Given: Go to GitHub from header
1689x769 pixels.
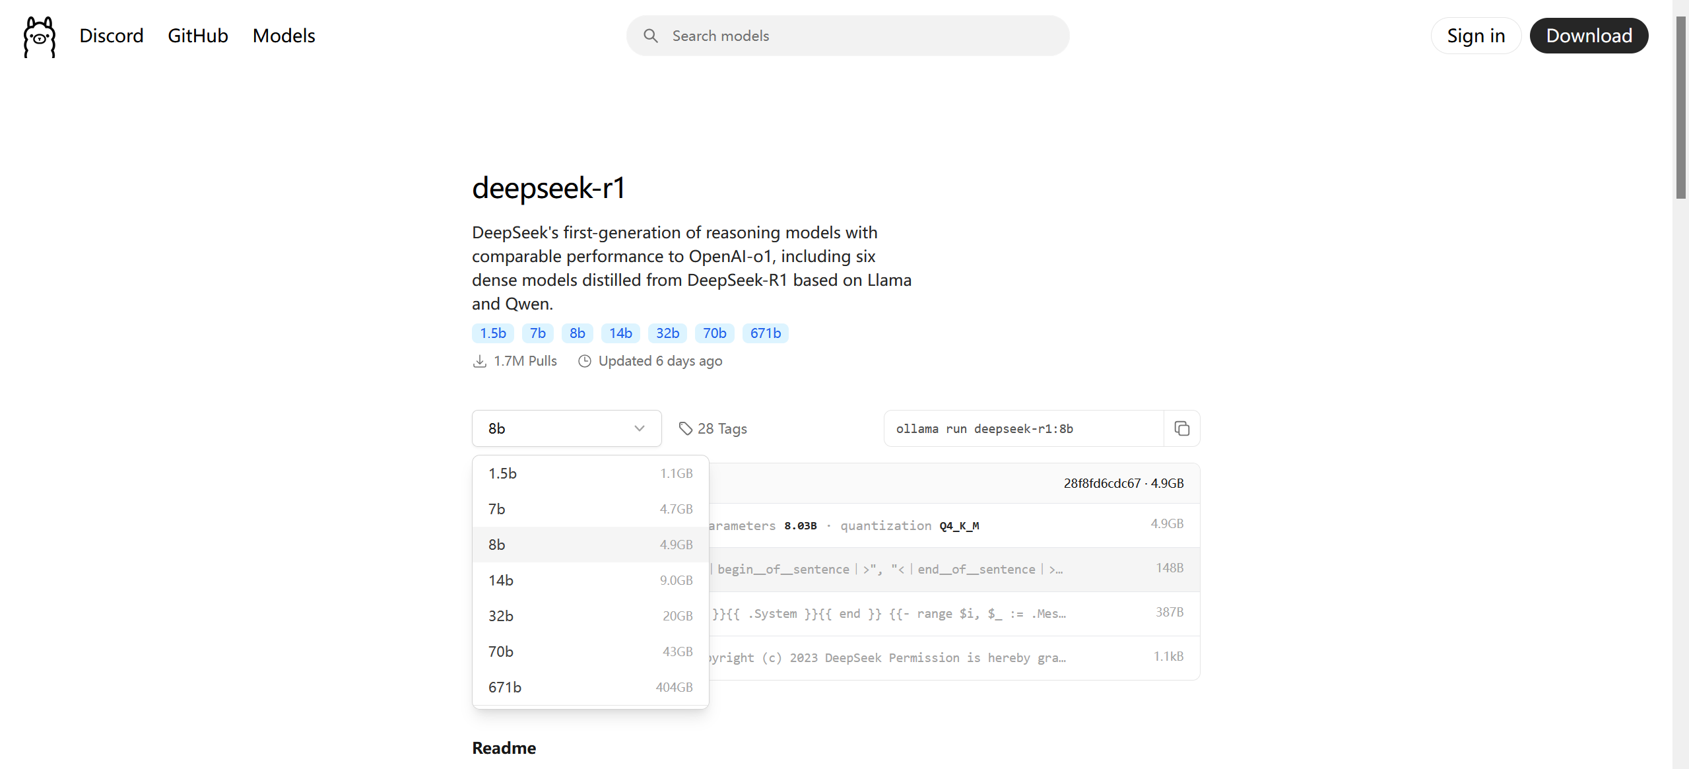Looking at the screenshot, I should 197,36.
